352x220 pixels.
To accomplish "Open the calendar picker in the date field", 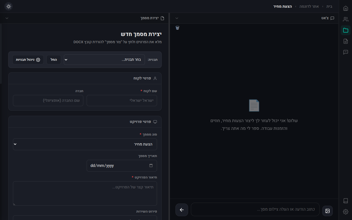I will click(x=151, y=166).
